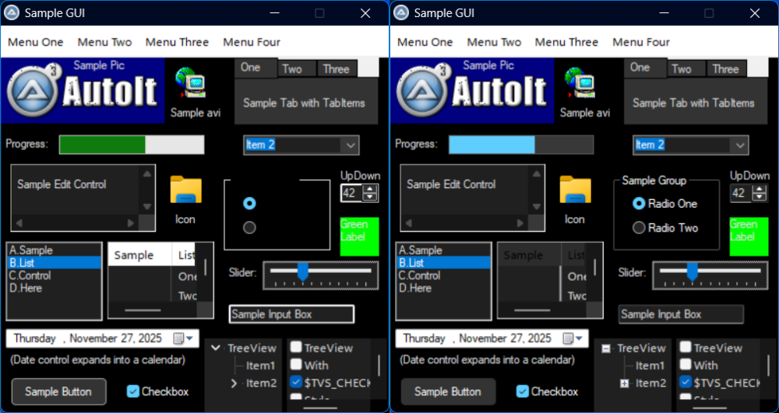Select the Radio Two option in right window
This screenshot has width=779, height=413.
(x=639, y=228)
